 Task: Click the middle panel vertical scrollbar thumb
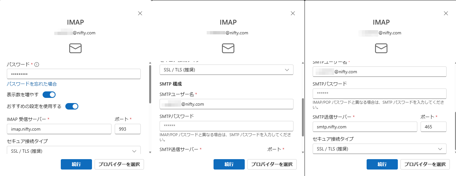pyautogui.click(x=303, y=117)
